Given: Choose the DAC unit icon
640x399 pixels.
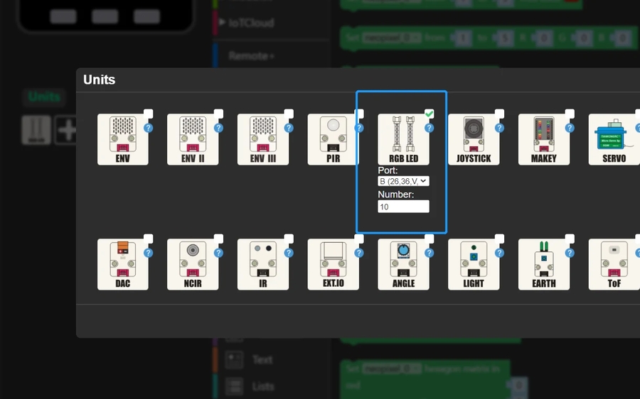Looking at the screenshot, I should tap(122, 264).
